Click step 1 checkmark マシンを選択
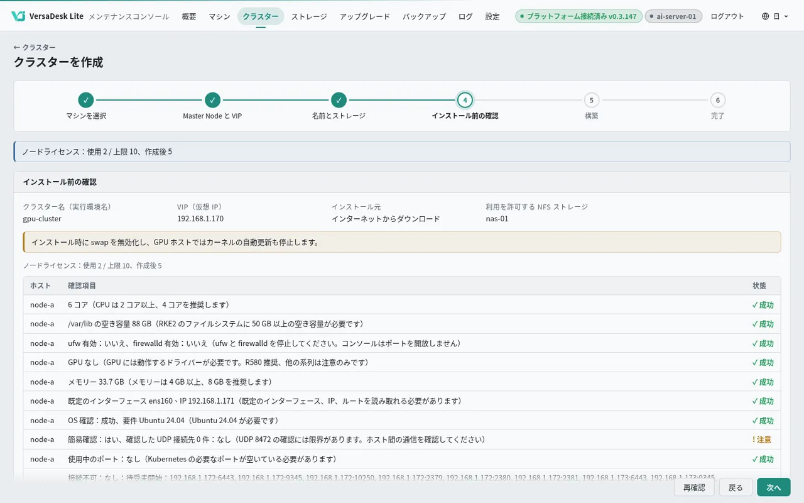Screen dimensions: 804x503 point(86,100)
